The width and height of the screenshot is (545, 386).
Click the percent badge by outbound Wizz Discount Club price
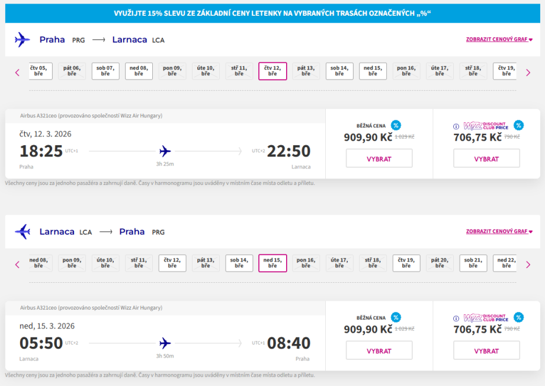click(518, 125)
